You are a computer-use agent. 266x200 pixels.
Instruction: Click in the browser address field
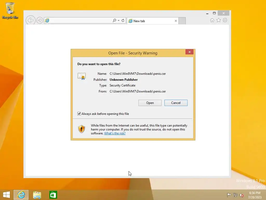(x=81, y=20)
